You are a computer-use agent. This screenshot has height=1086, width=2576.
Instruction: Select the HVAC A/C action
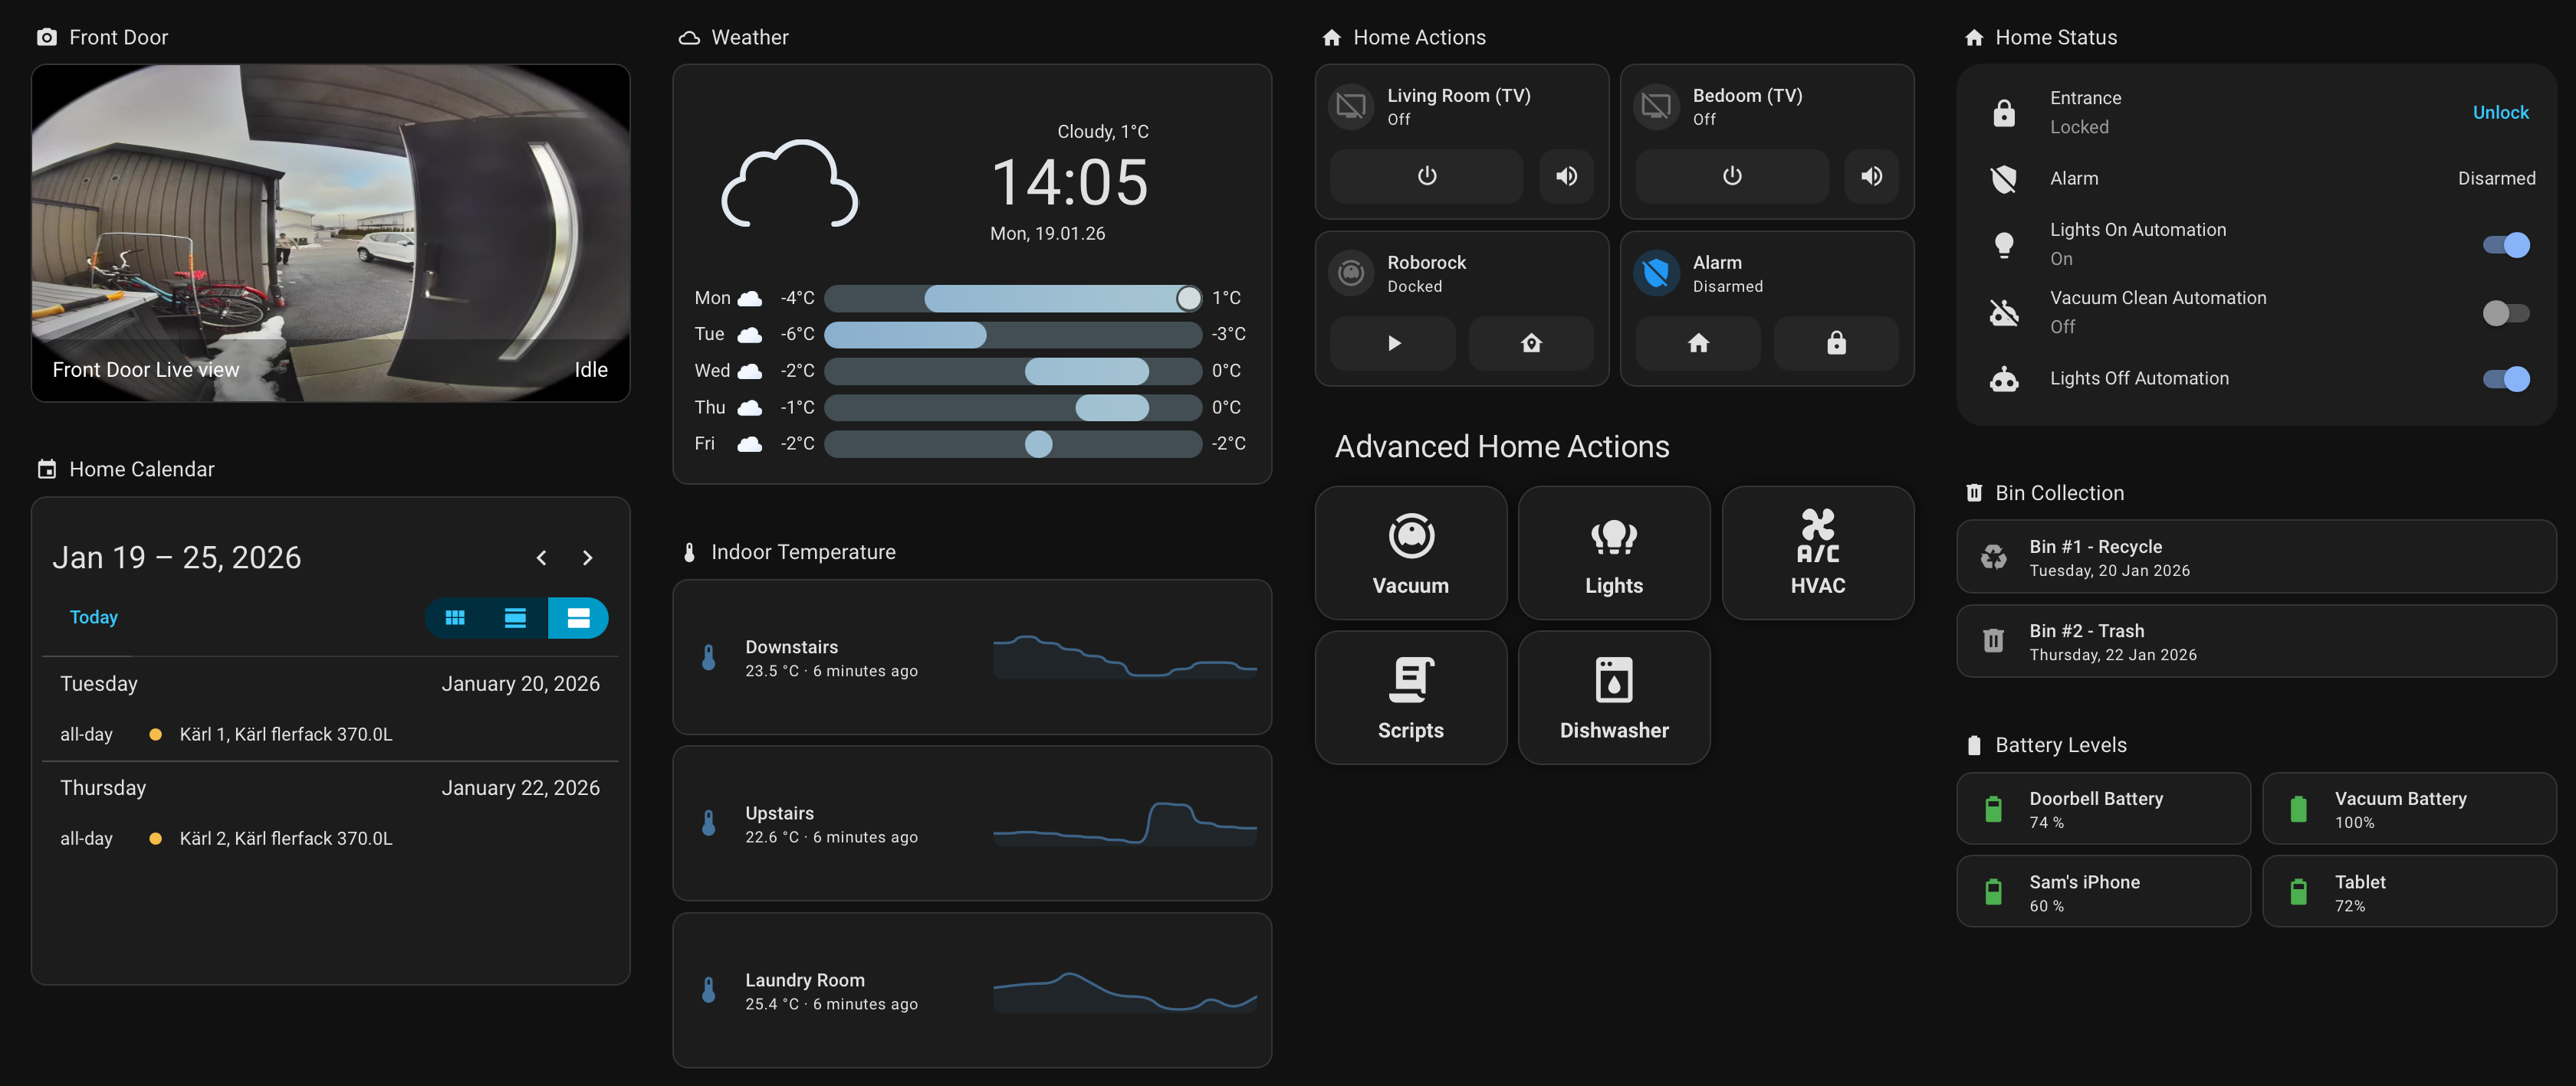(x=1817, y=552)
